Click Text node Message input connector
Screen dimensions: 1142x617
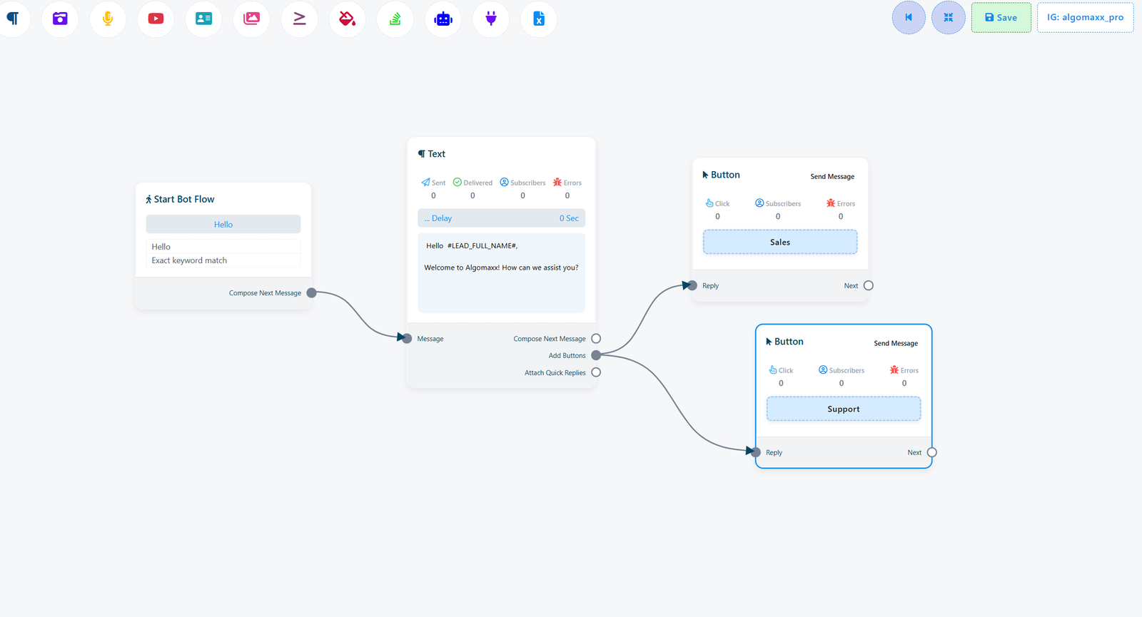coord(407,338)
